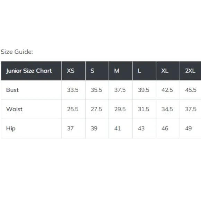
Task: Select the Bust row label
Action: tap(12, 90)
